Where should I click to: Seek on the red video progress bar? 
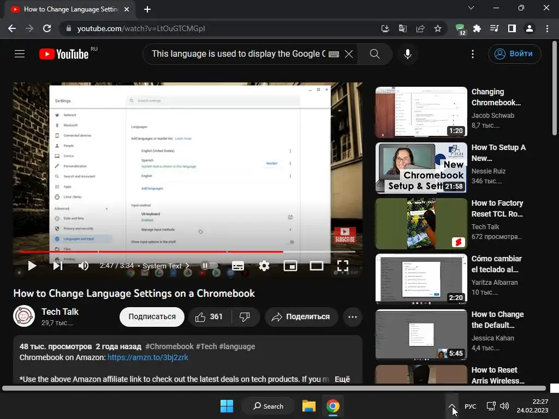[x=188, y=252]
